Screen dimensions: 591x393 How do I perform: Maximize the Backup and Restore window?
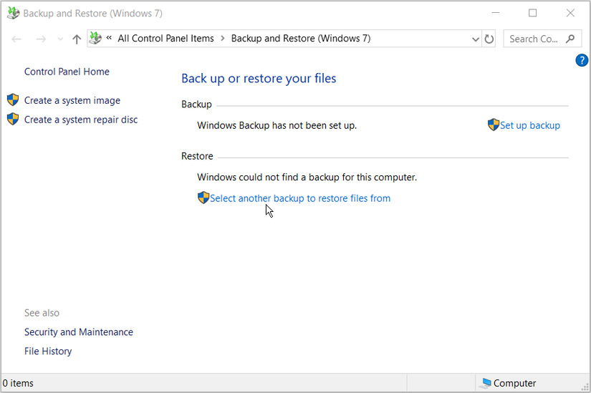[x=532, y=13]
